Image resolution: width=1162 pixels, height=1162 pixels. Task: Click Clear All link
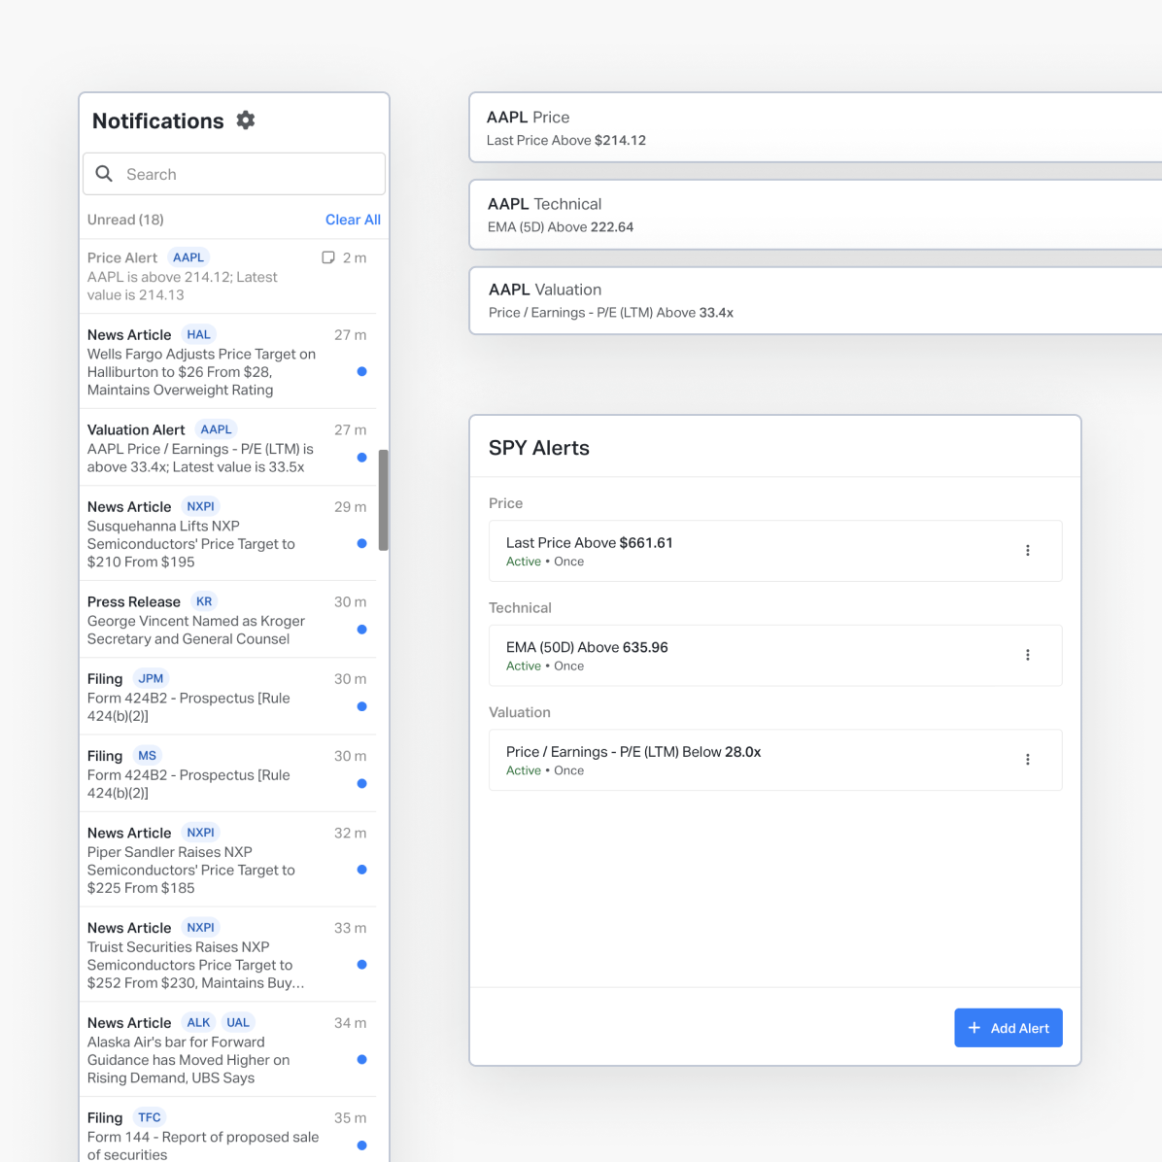353,220
